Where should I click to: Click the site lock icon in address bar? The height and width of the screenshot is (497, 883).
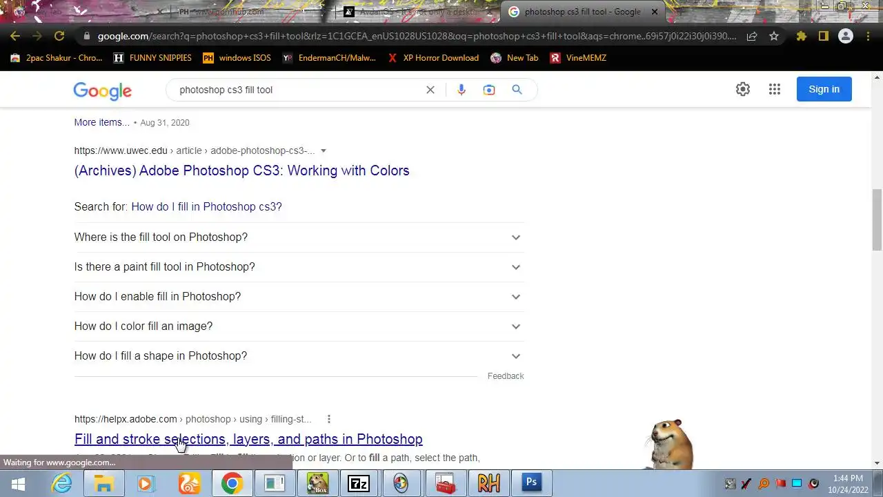(86, 36)
